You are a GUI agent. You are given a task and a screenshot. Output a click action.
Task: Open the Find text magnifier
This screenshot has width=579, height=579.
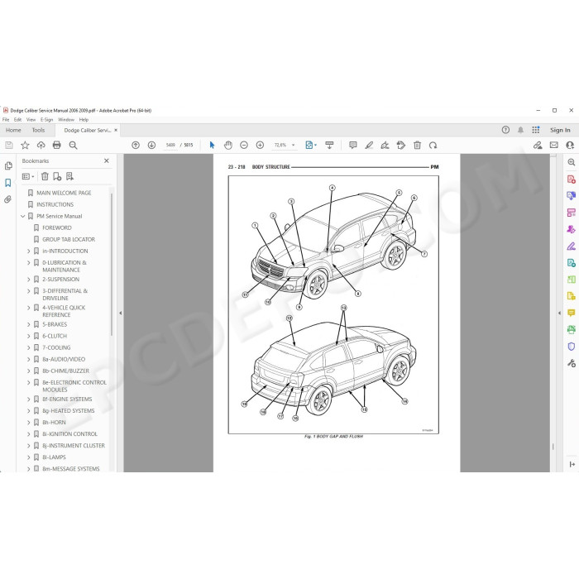coord(73,145)
